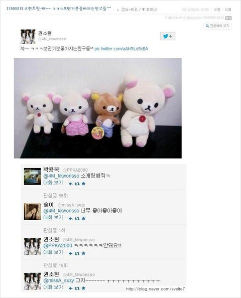
Task: Click the Twitter follow button with plus
Action: click(168, 36)
